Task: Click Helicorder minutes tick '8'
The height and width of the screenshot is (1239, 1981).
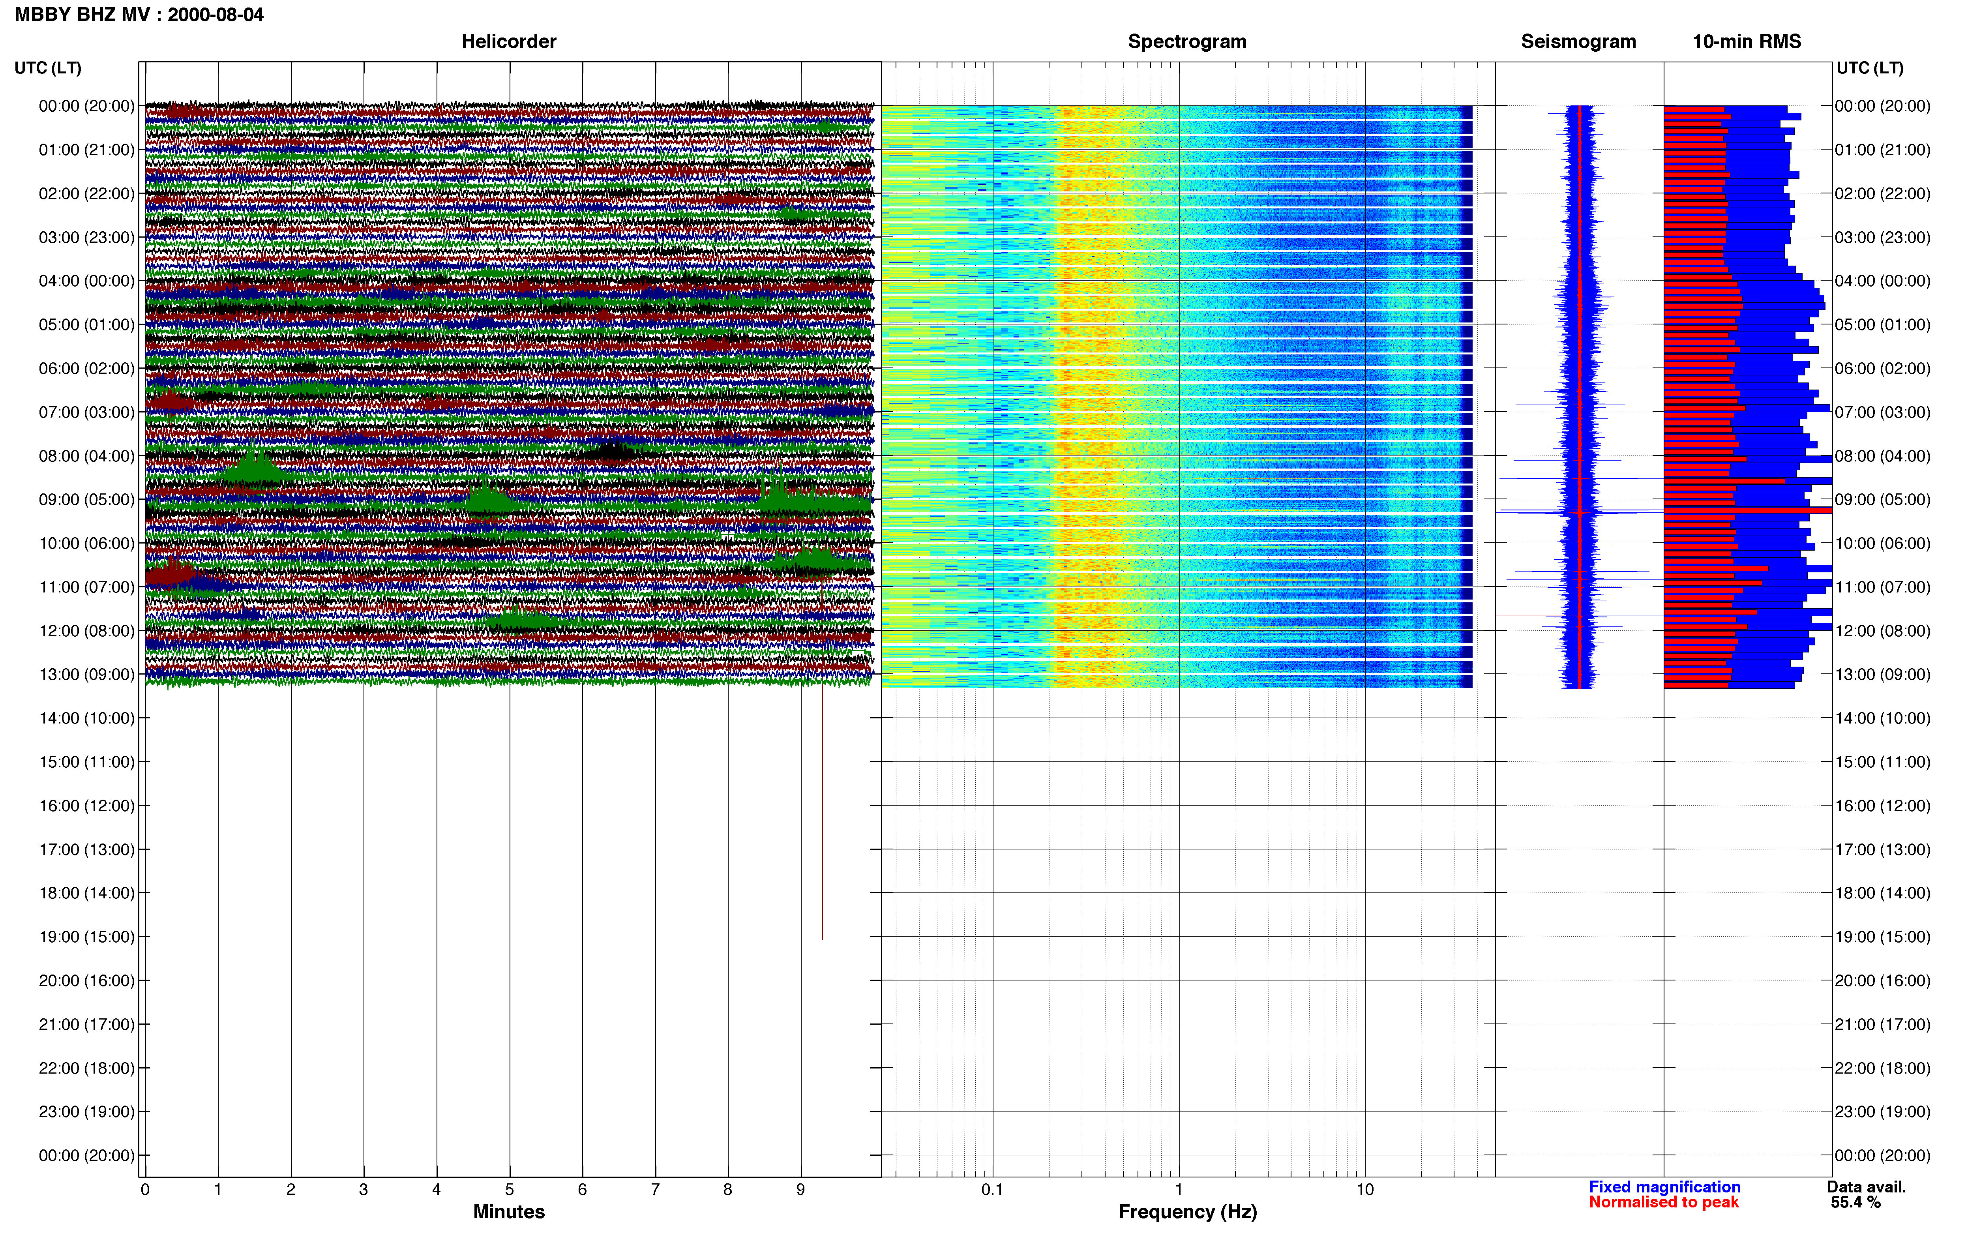Action: tap(728, 1190)
